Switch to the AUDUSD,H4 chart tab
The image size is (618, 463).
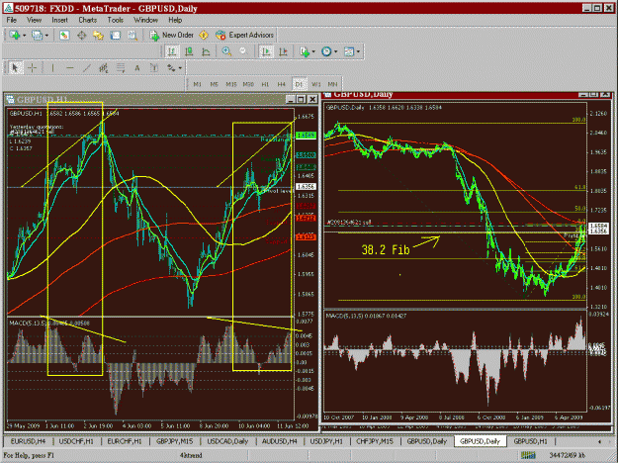pyautogui.click(x=280, y=441)
